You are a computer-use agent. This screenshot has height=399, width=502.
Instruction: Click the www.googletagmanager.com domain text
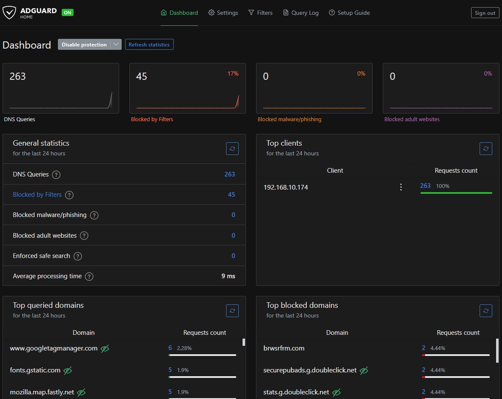click(54, 348)
